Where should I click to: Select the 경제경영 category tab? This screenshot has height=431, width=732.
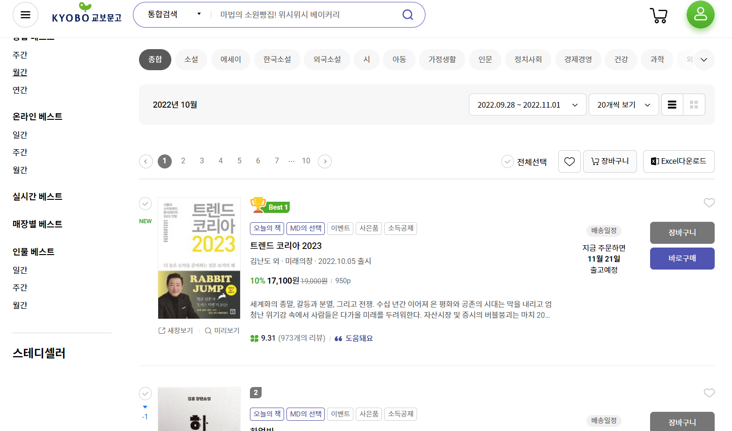(x=578, y=59)
